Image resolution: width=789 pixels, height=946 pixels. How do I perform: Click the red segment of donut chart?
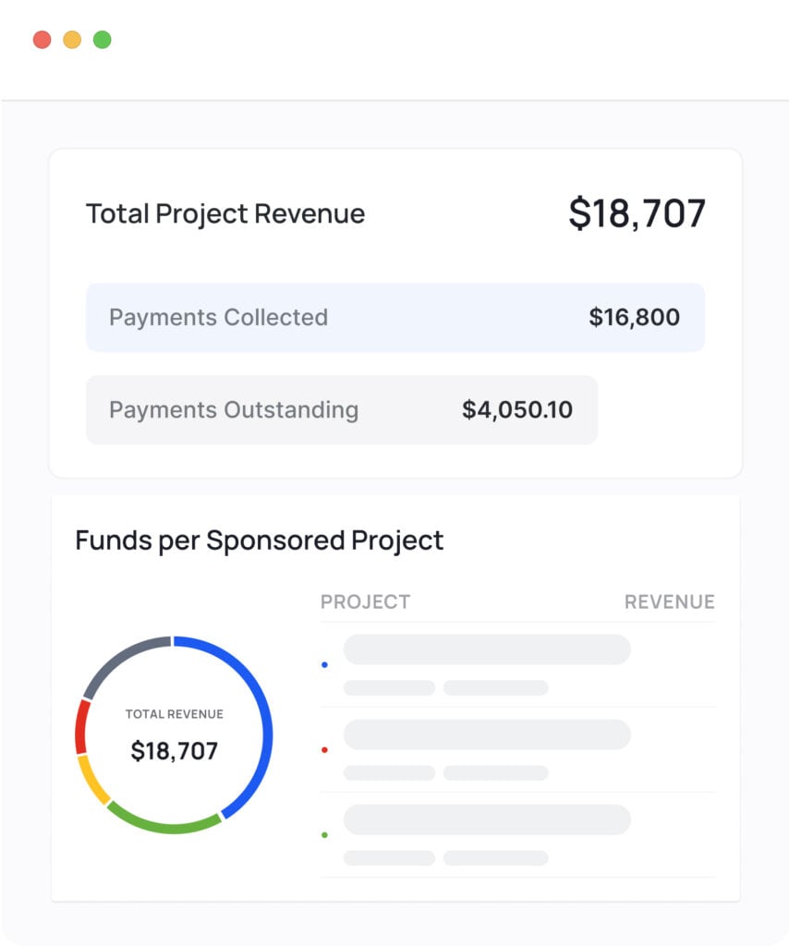tap(81, 727)
